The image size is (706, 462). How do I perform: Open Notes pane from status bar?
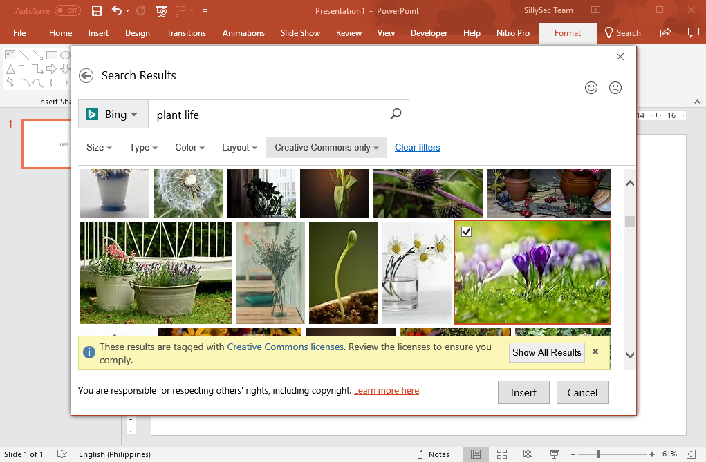(x=433, y=454)
